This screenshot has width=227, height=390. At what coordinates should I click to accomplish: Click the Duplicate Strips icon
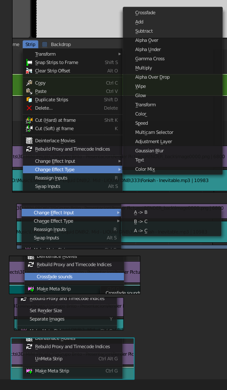coord(29,100)
